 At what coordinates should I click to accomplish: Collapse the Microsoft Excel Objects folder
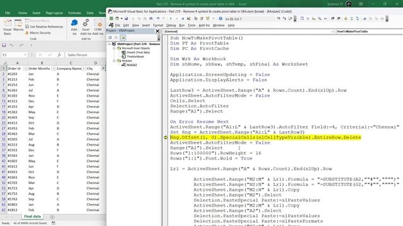point(114,48)
